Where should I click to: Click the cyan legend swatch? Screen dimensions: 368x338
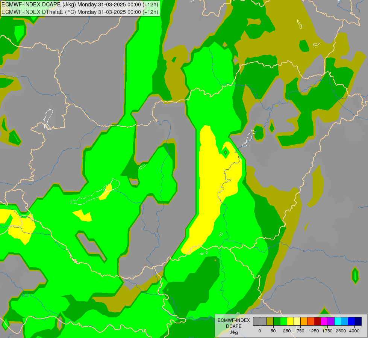click(338, 321)
